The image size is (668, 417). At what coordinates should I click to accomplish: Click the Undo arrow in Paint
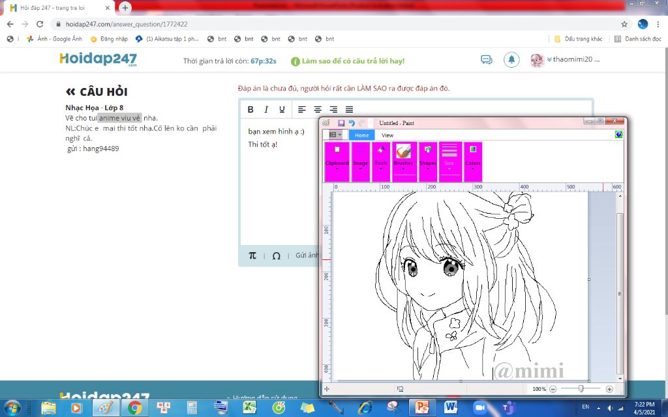pos(352,123)
